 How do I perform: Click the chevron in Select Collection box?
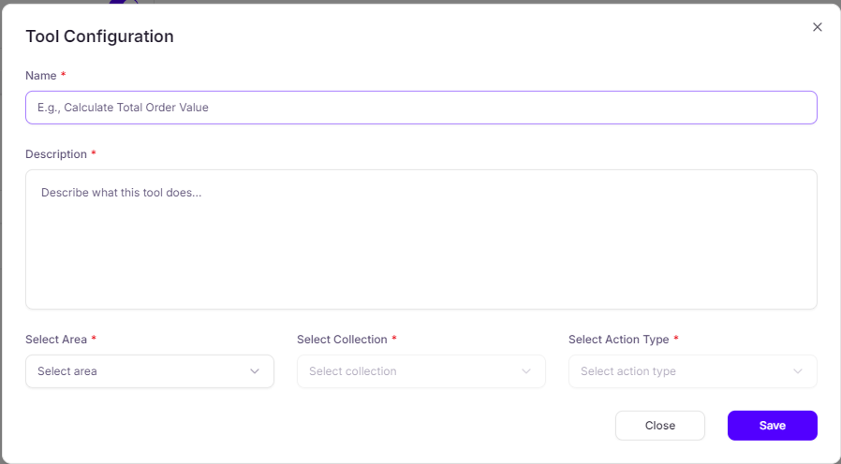526,371
